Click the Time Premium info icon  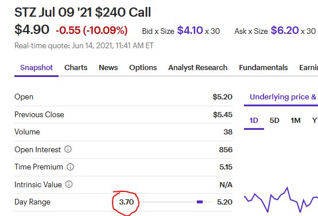tap(71, 167)
